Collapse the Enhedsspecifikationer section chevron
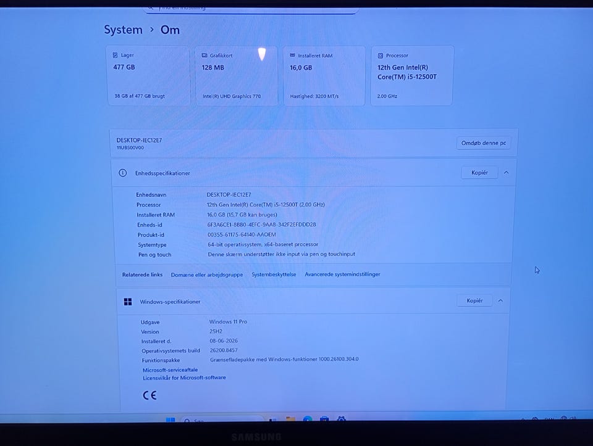This screenshot has width=593, height=446. click(506, 173)
